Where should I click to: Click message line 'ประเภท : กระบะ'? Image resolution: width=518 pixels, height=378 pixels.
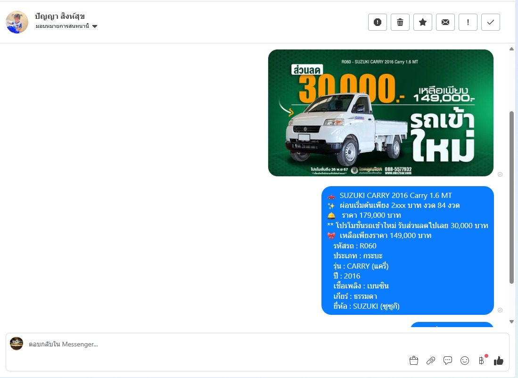pyautogui.click(x=358, y=256)
